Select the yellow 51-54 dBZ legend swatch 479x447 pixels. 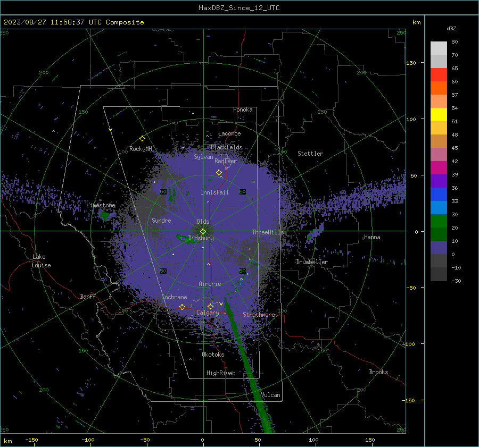click(439, 115)
